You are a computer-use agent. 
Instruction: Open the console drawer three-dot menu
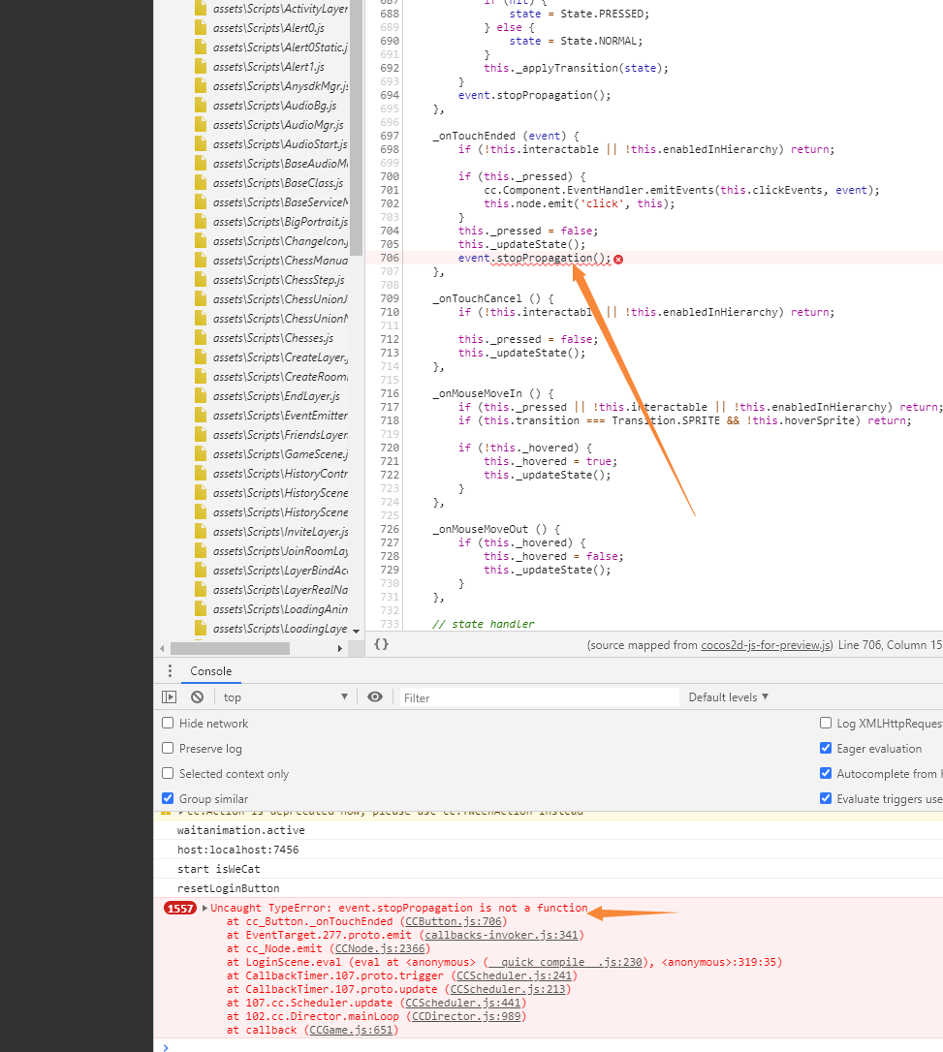(x=170, y=671)
